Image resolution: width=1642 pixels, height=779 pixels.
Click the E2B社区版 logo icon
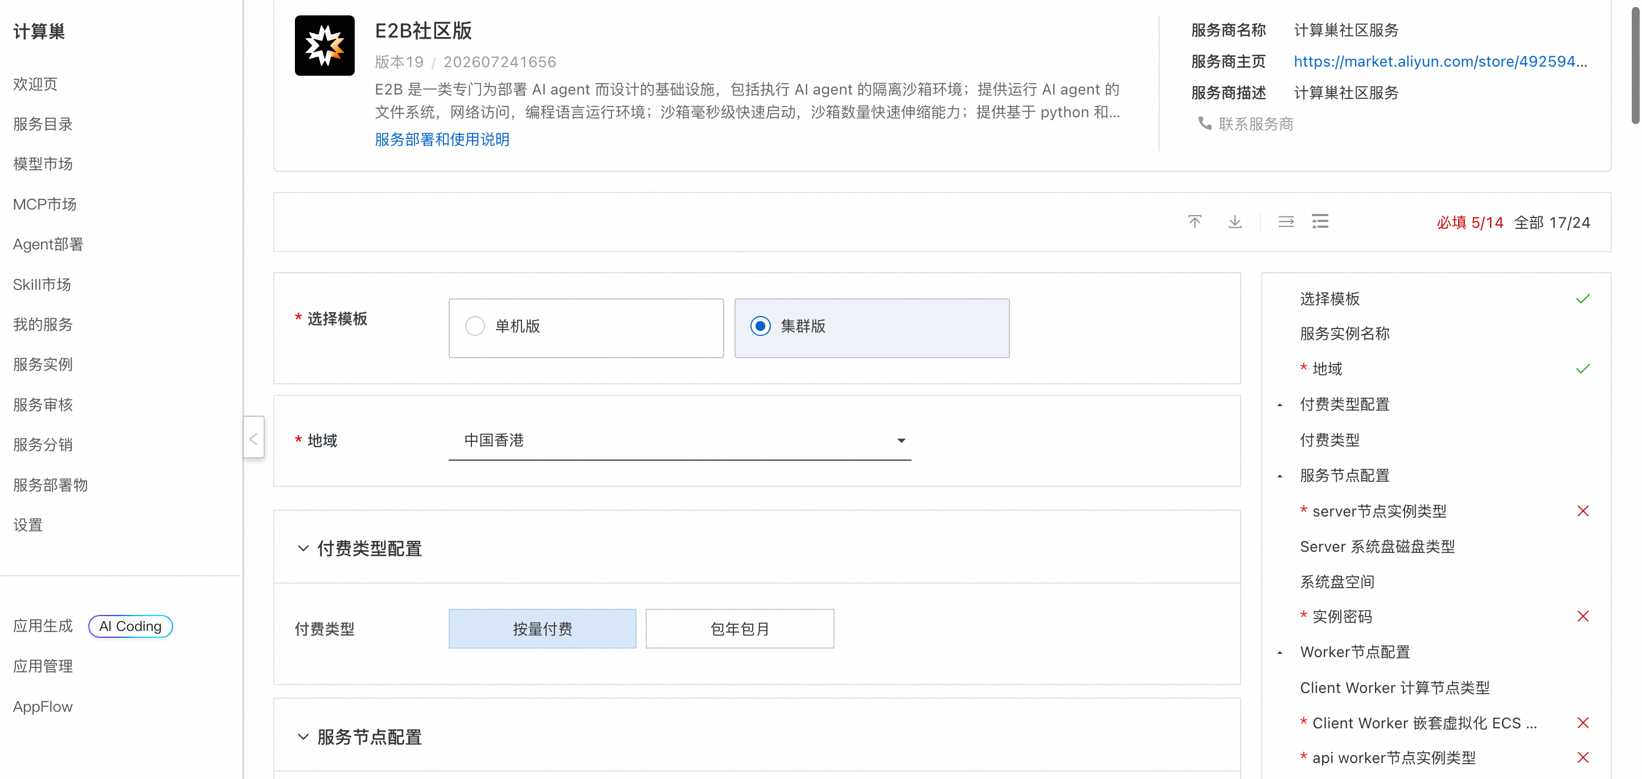(x=325, y=46)
